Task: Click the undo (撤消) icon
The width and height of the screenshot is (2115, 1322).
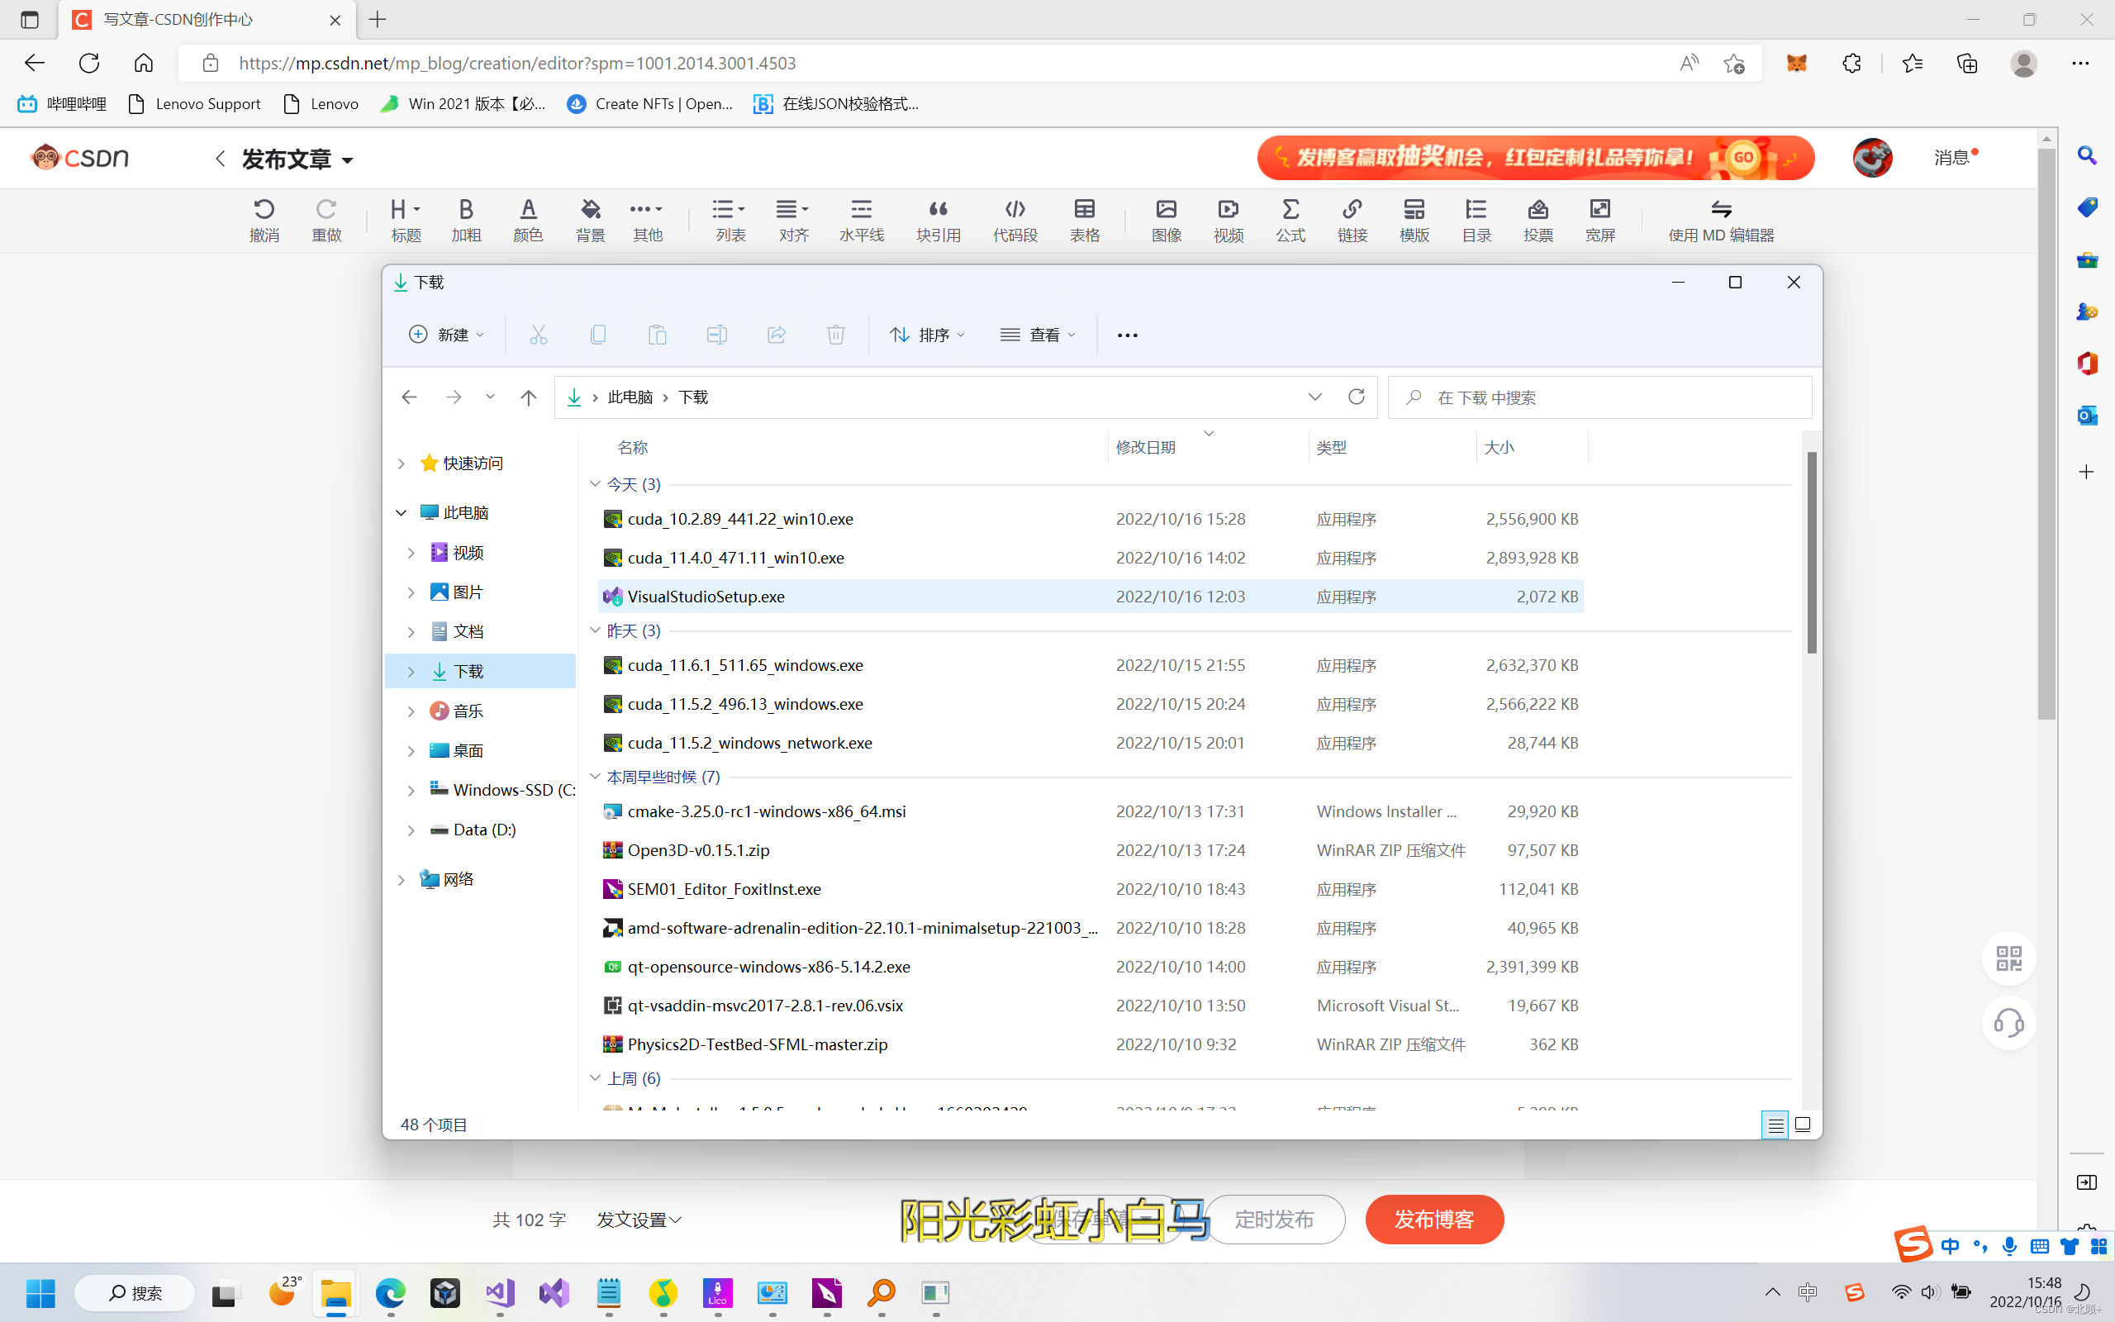Action: pyautogui.click(x=264, y=220)
